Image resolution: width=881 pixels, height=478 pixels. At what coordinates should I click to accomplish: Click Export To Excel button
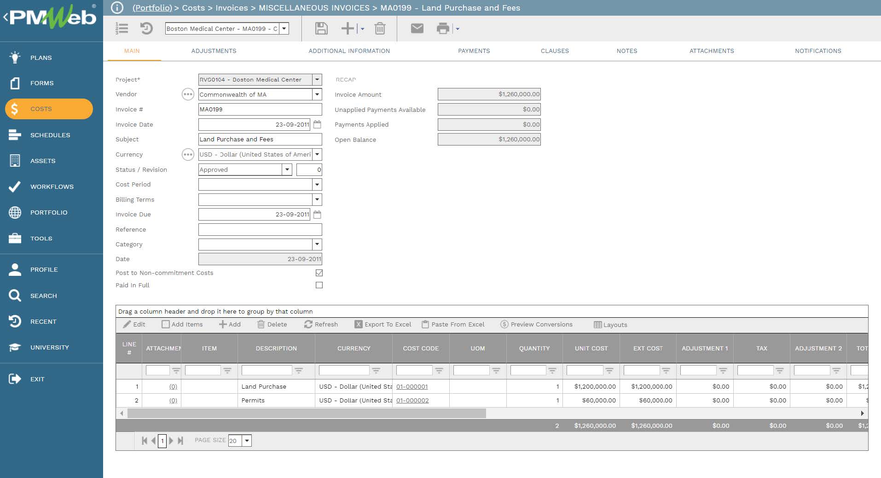(383, 324)
